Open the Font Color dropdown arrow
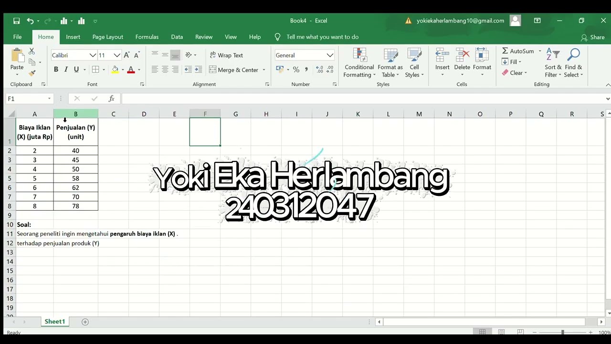The width and height of the screenshot is (611, 344). pos(139,70)
